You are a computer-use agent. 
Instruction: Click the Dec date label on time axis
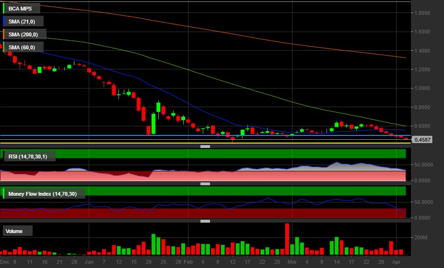pyautogui.click(x=5, y=262)
